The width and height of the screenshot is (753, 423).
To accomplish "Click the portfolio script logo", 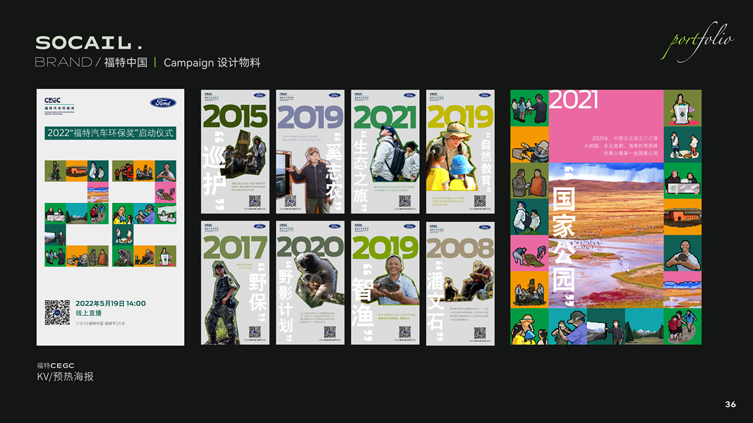I will 697,42.
